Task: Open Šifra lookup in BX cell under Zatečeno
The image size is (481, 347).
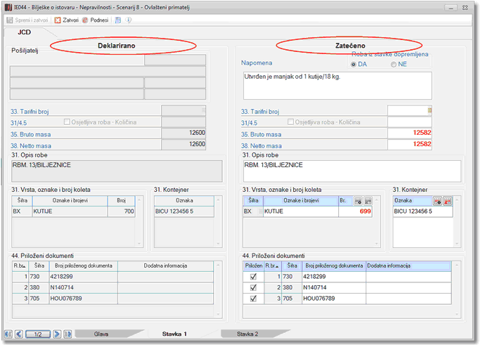Action: point(260,211)
